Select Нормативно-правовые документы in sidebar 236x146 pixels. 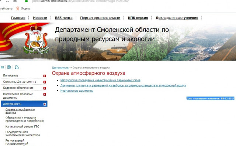tap(18, 96)
